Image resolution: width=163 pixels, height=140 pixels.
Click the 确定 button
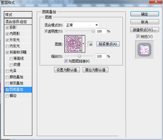[145, 14]
